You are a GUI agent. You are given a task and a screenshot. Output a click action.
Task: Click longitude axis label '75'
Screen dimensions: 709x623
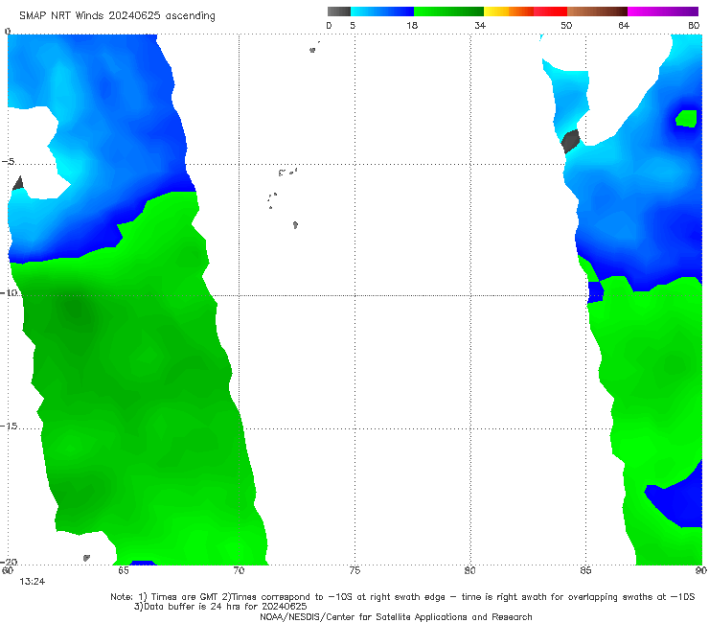point(354,571)
